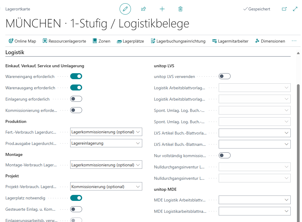
Task: Click the Logistik section heading
Action: 15,52
